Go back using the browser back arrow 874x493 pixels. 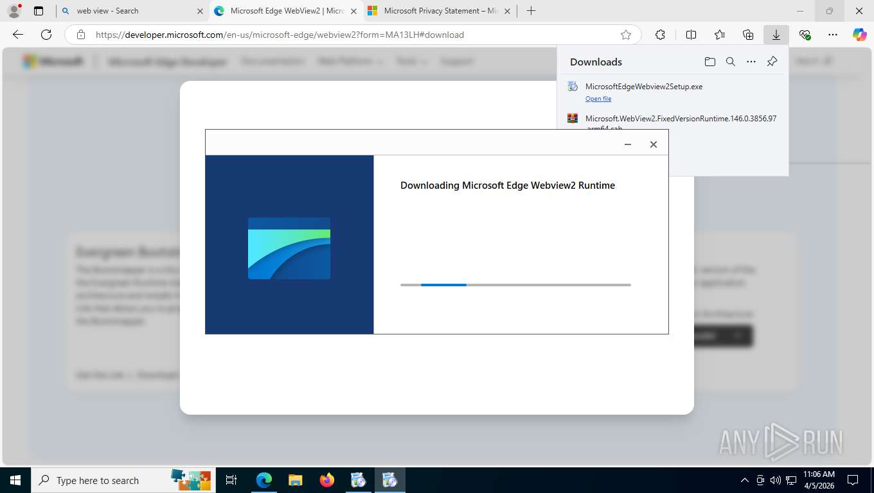[18, 35]
